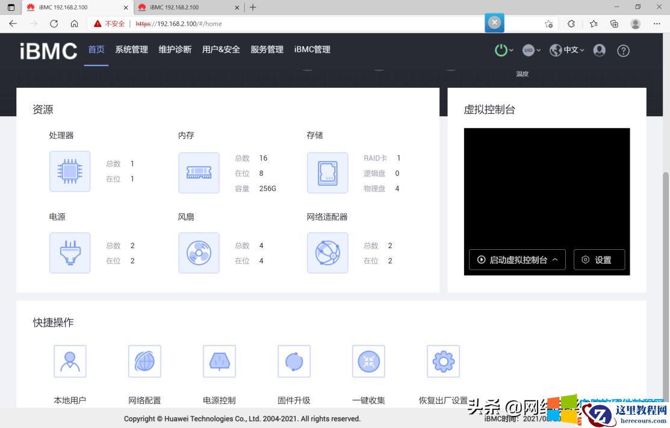
Task: Open the 电源控制 quick action icon
Action: click(x=219, y=361)
